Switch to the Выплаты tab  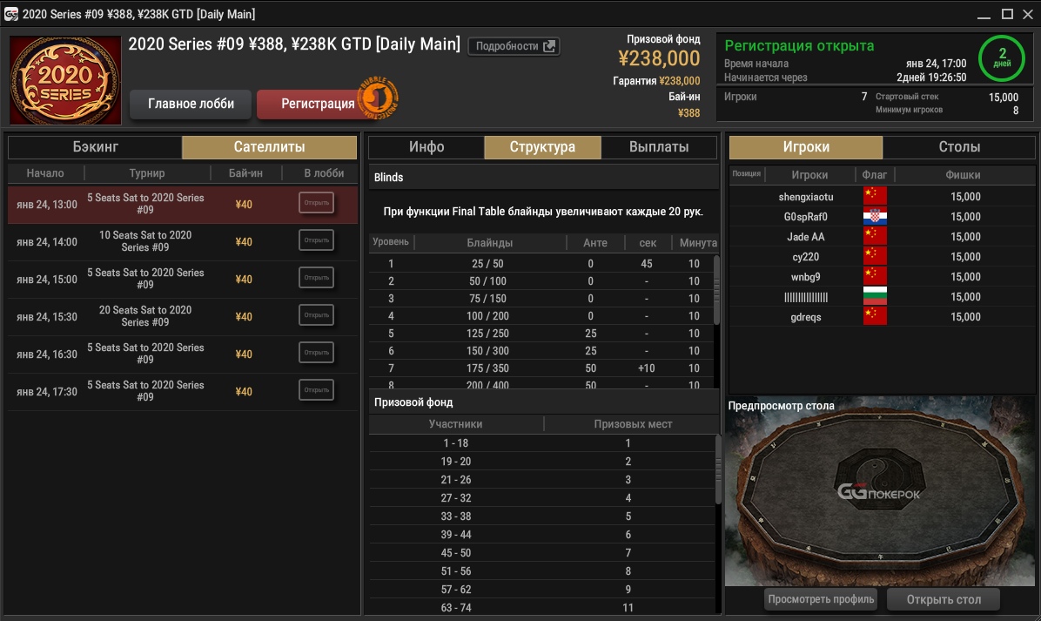click(659, 147)
